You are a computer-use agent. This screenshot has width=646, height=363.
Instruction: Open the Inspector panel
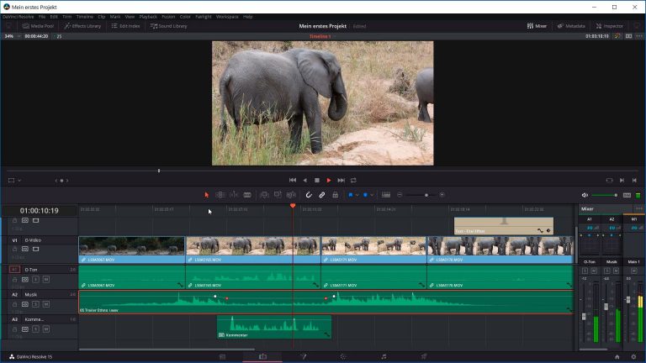click(x=609, y=26)
